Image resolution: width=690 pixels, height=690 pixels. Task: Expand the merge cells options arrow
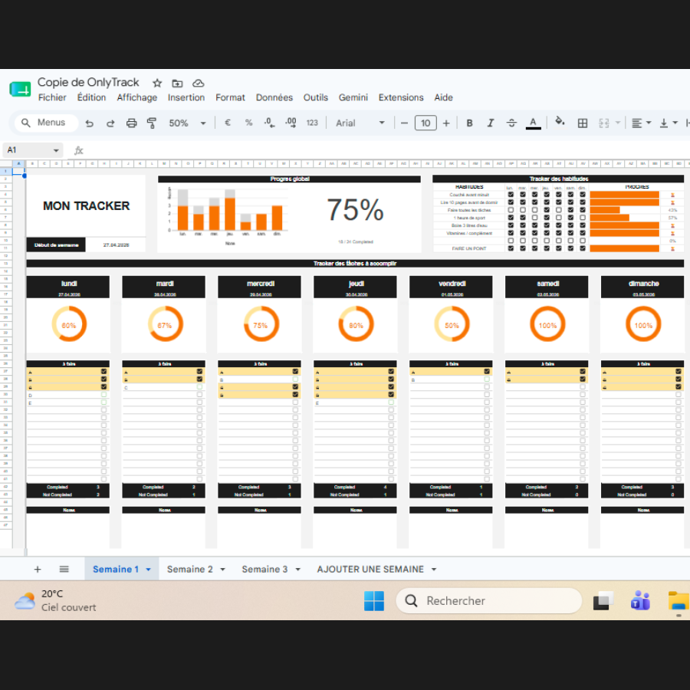[x=618, y=123]
